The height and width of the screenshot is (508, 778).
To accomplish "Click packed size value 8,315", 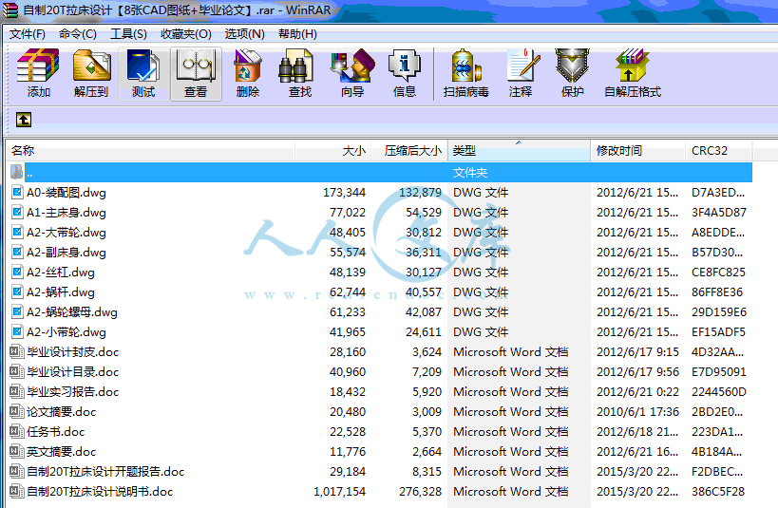I will (427, 471).
